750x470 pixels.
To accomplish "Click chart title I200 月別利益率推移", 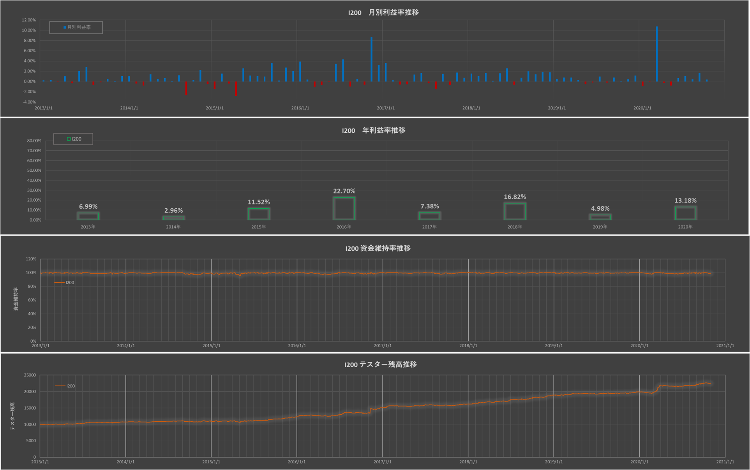I will click(383, 12).
